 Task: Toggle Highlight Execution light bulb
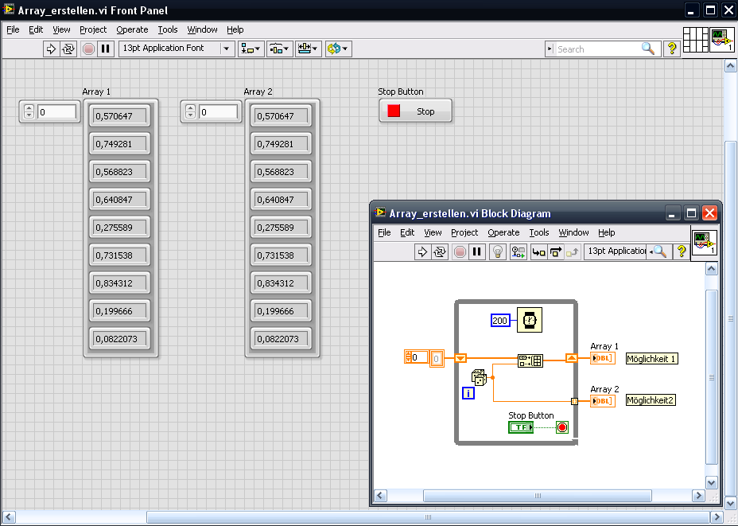point(498,251)
